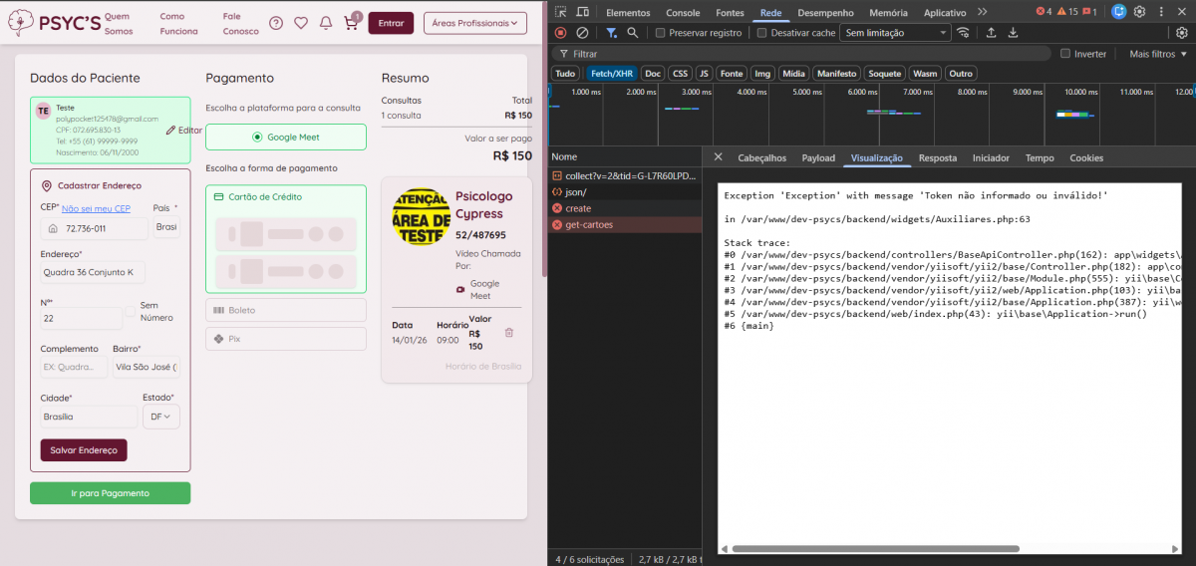Click the help question mark icon
This screenshot has width=1196, height=566.
click(276, 23)
